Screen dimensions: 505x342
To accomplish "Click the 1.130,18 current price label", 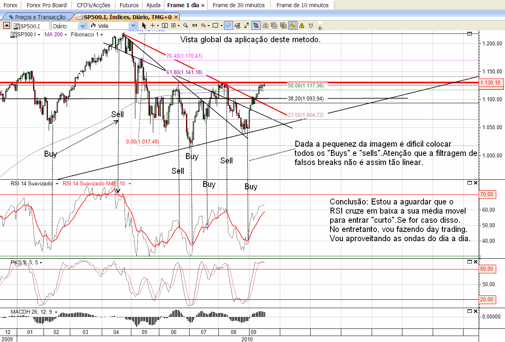I will click(x=491, y=83).
